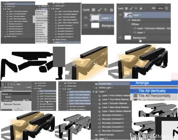Check the Invisible checkbox
178x140 pixels.
tap(25, 87)
